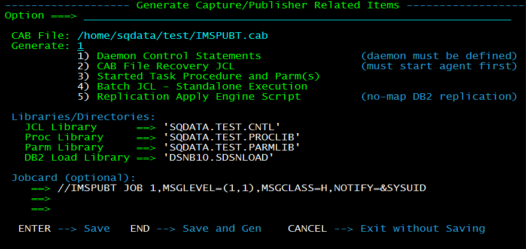The height and width of the screenshot is (249, 526).
Task: Choose option 3 Started Task Procedure and Parm(s)
Action: coord(199,76)
